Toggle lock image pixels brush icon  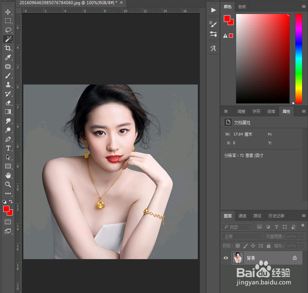coord(245,246)
